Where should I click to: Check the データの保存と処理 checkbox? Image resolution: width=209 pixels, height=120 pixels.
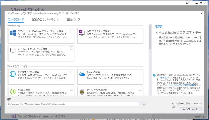pos(140,89)
